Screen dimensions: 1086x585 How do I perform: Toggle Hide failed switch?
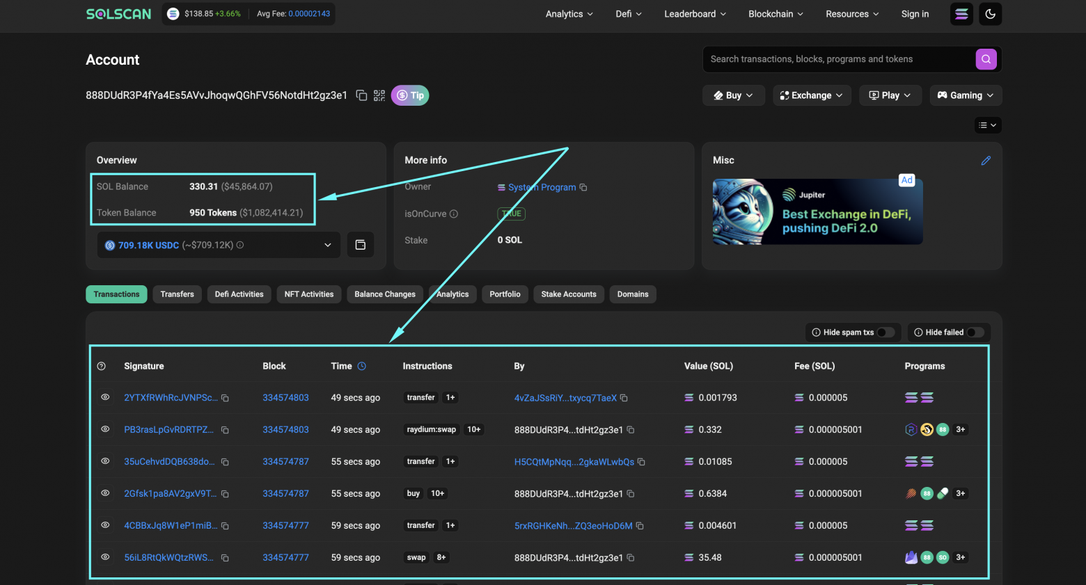[x=975, y=332]
